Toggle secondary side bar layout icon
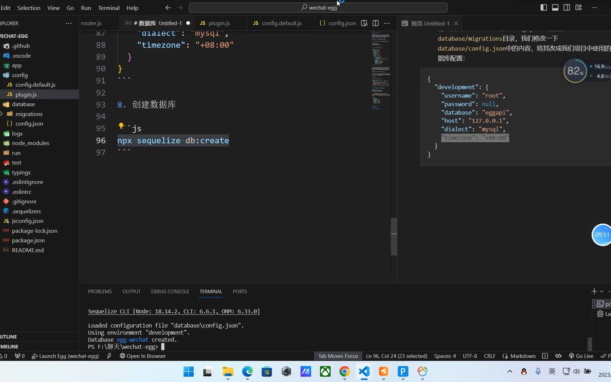611x382 pixels. (x=567, y=7)
